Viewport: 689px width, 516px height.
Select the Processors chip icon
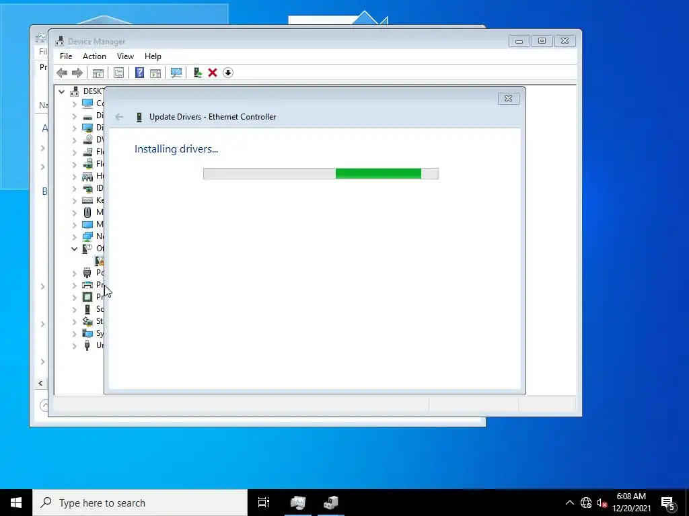click(87, 297)
